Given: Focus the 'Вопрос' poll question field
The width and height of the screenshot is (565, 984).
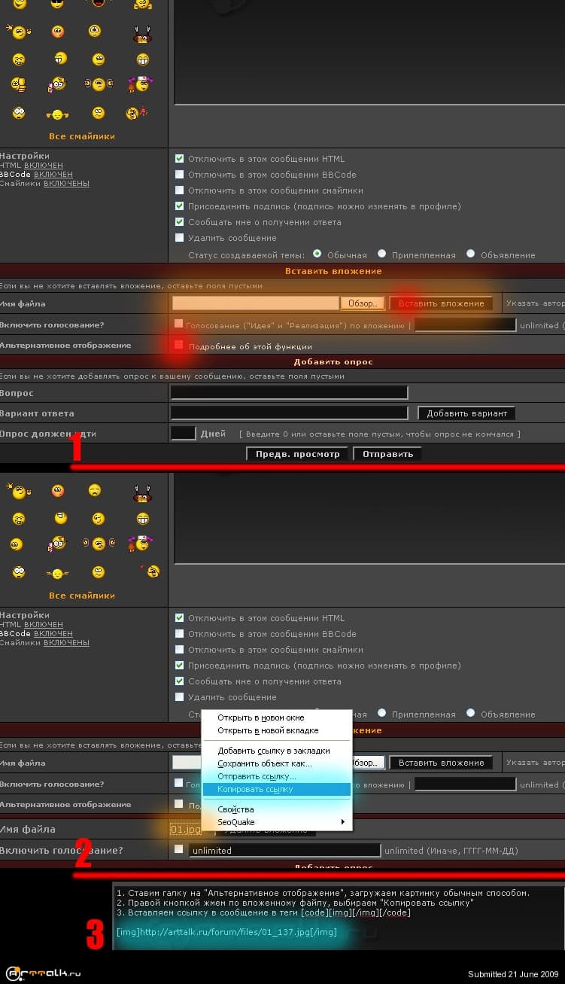Looking at the screenshot, I should click(x=289, y=393).
